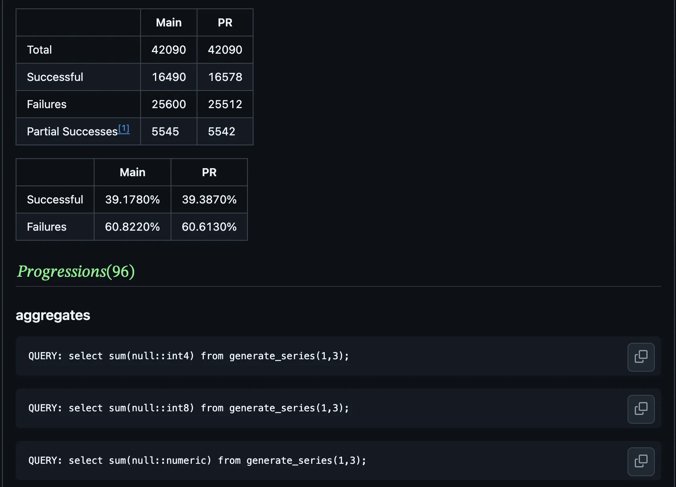Screen dimensions: 676x487
Task: Click the copy icon beside the sum(null::int4) query
Action: 641,357
